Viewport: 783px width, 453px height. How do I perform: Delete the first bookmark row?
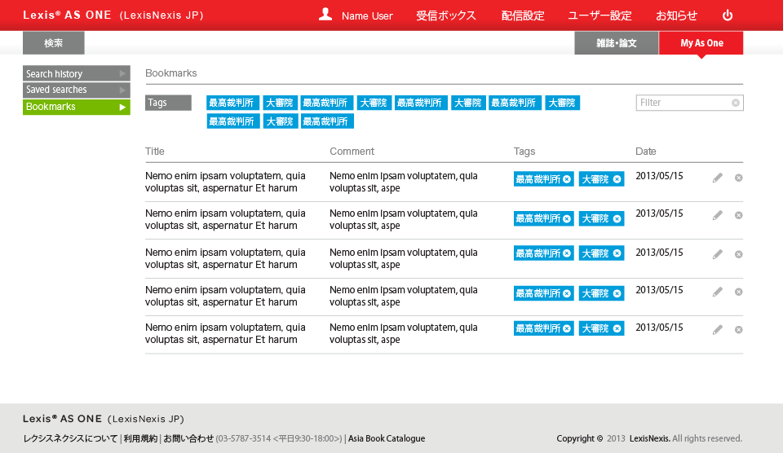(739, 178)
